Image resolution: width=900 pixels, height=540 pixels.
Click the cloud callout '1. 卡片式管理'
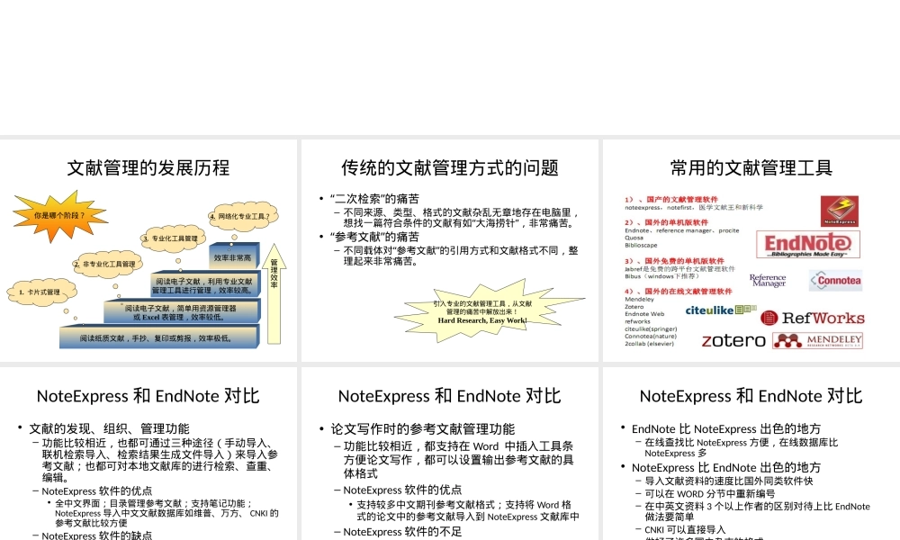tap(40, 292)
